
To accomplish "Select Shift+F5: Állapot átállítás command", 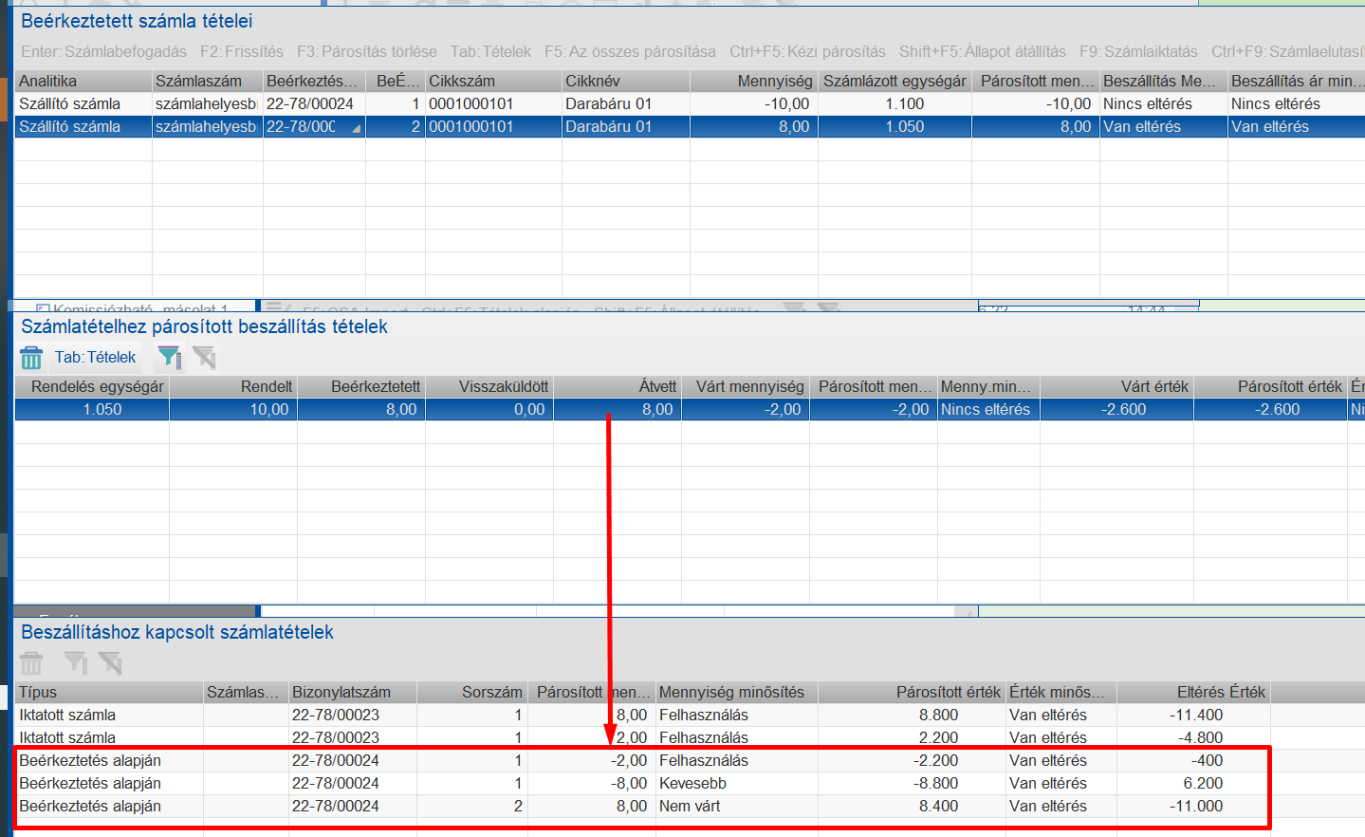I will tap(982, 51).
